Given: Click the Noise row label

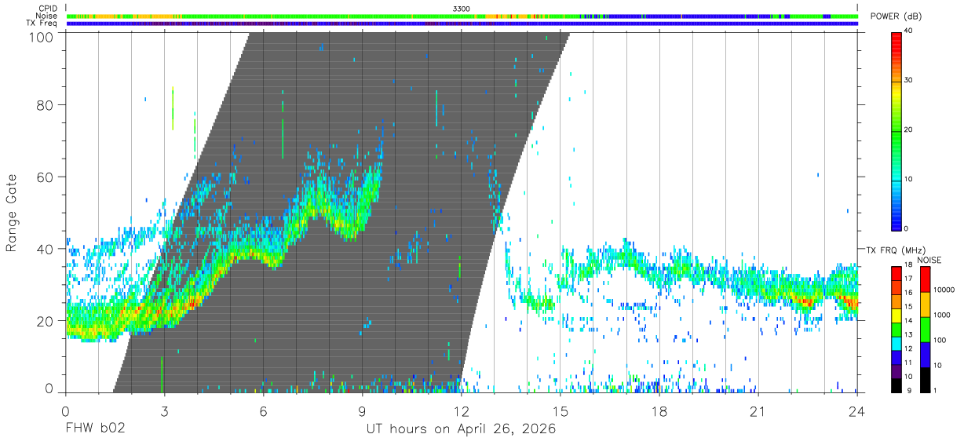Looking at the screenshot, I should (x=46, y=16).
